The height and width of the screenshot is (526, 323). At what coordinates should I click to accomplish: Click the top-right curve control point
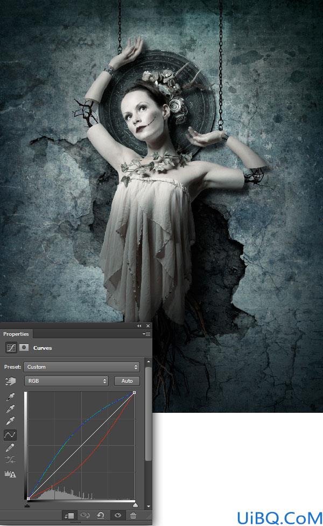point(135,392)
